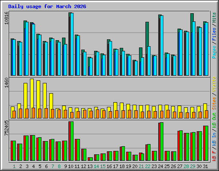Click day label 31 on the axis
The image size is (219, 171).
(205, 166)
